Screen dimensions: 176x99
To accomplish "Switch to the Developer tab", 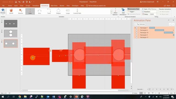I will click(x=75, y=5).
